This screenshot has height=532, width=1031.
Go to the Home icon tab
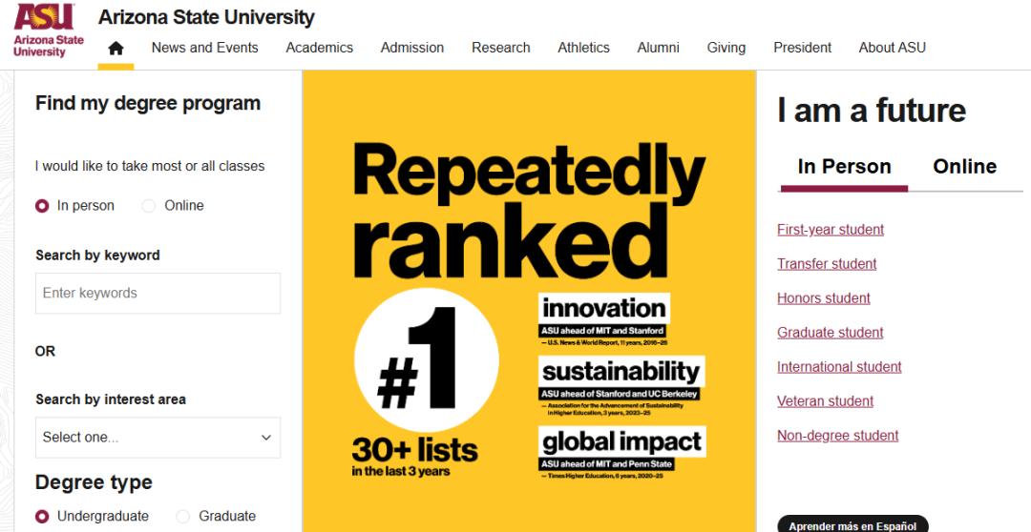coord(116,48)
